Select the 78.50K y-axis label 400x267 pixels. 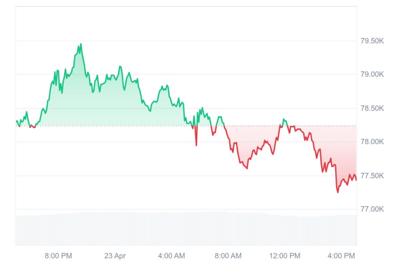372,108
